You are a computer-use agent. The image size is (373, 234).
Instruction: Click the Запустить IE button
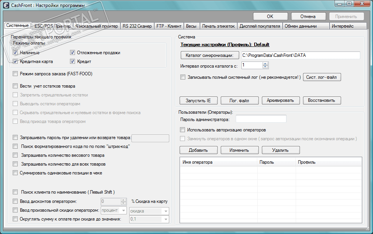pyautogui.click(x=198, y=100)
